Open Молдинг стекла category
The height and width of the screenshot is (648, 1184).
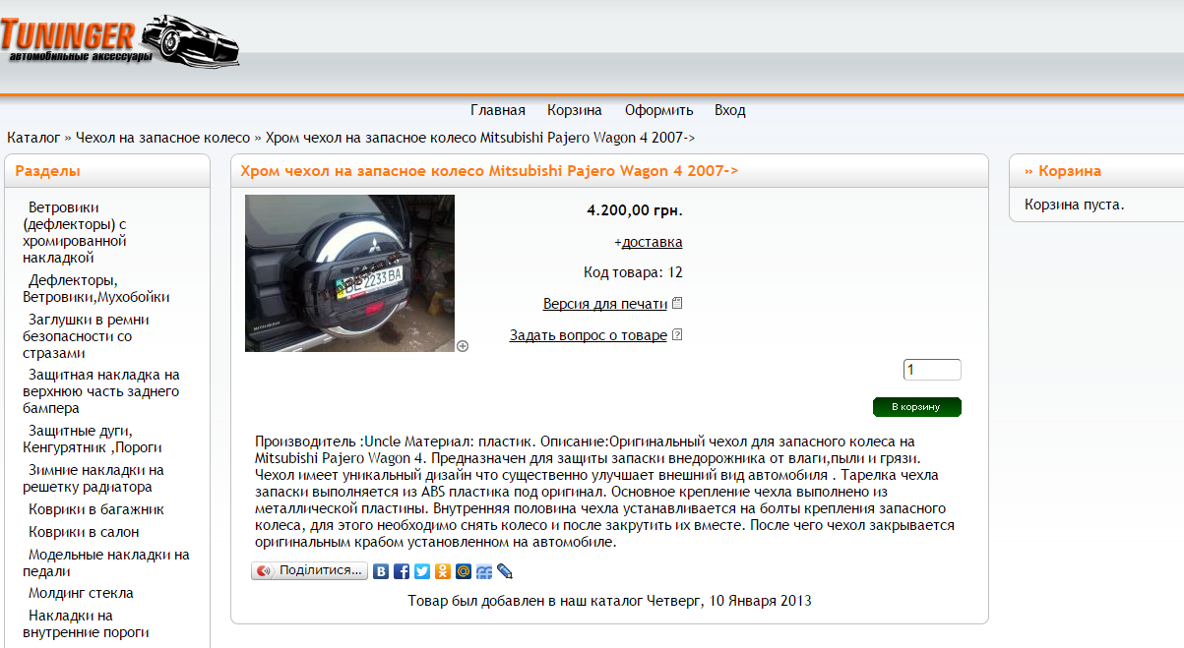[x=81, y=593]
